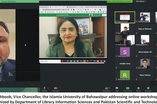The image size is (157, 104).
Task: Open the Chat panel
Action: tap(117, 89)
